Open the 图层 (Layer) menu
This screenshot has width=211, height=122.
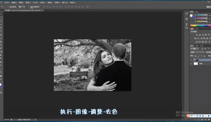[x=28, y=3]
